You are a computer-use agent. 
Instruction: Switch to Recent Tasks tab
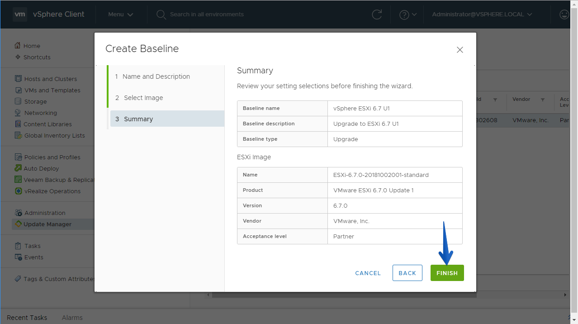click(27, 318)
